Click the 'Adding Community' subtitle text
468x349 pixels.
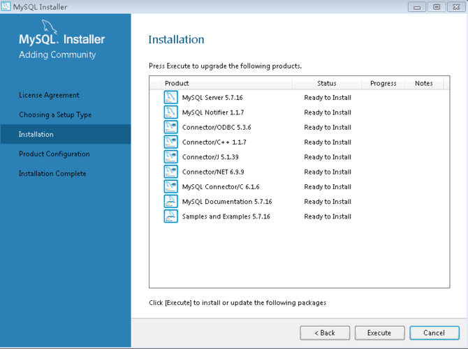click(x=57, y=55)
